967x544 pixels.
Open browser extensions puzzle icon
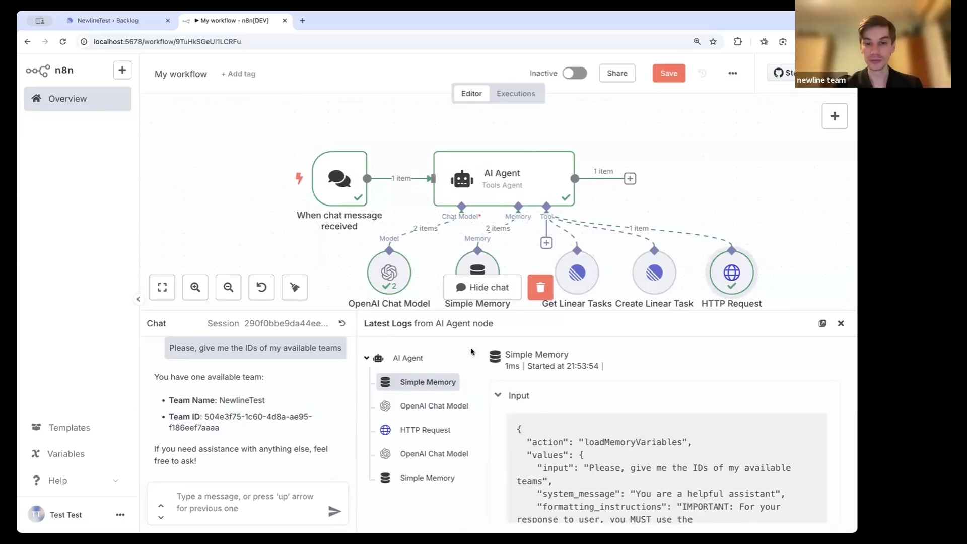click(738, 42)
